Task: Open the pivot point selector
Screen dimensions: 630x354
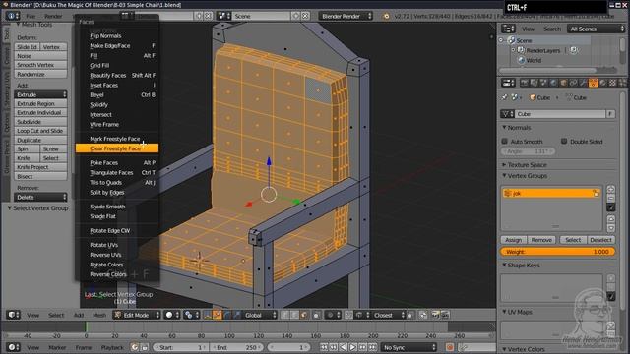Action: click(191, 315)
